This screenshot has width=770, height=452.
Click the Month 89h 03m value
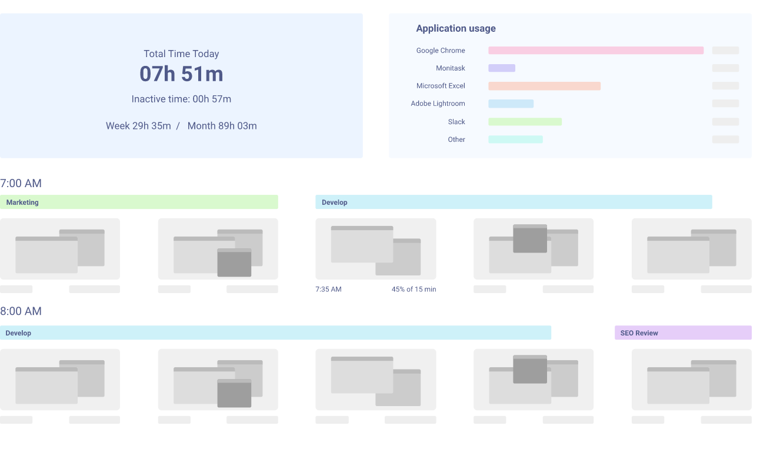222,126
